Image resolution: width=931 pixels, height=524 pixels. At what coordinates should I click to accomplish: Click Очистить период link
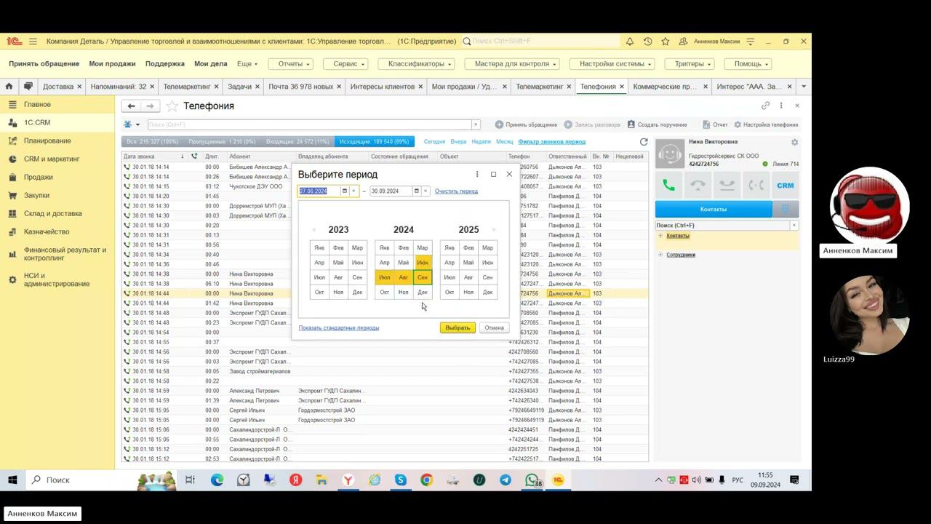click(x=456, y=191)
